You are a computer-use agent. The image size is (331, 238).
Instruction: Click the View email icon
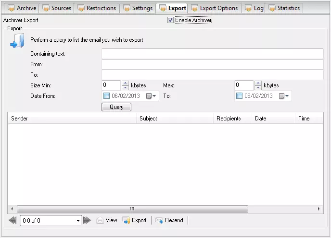point(100,220)
